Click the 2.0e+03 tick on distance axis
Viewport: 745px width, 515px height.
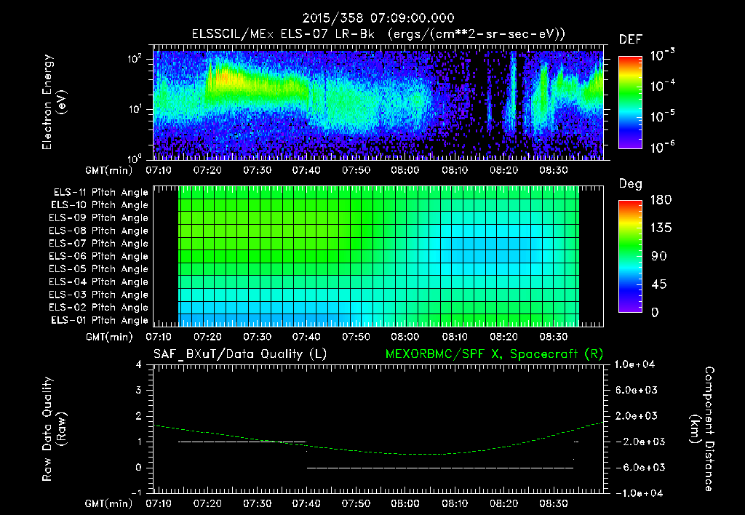coord(636,415)
